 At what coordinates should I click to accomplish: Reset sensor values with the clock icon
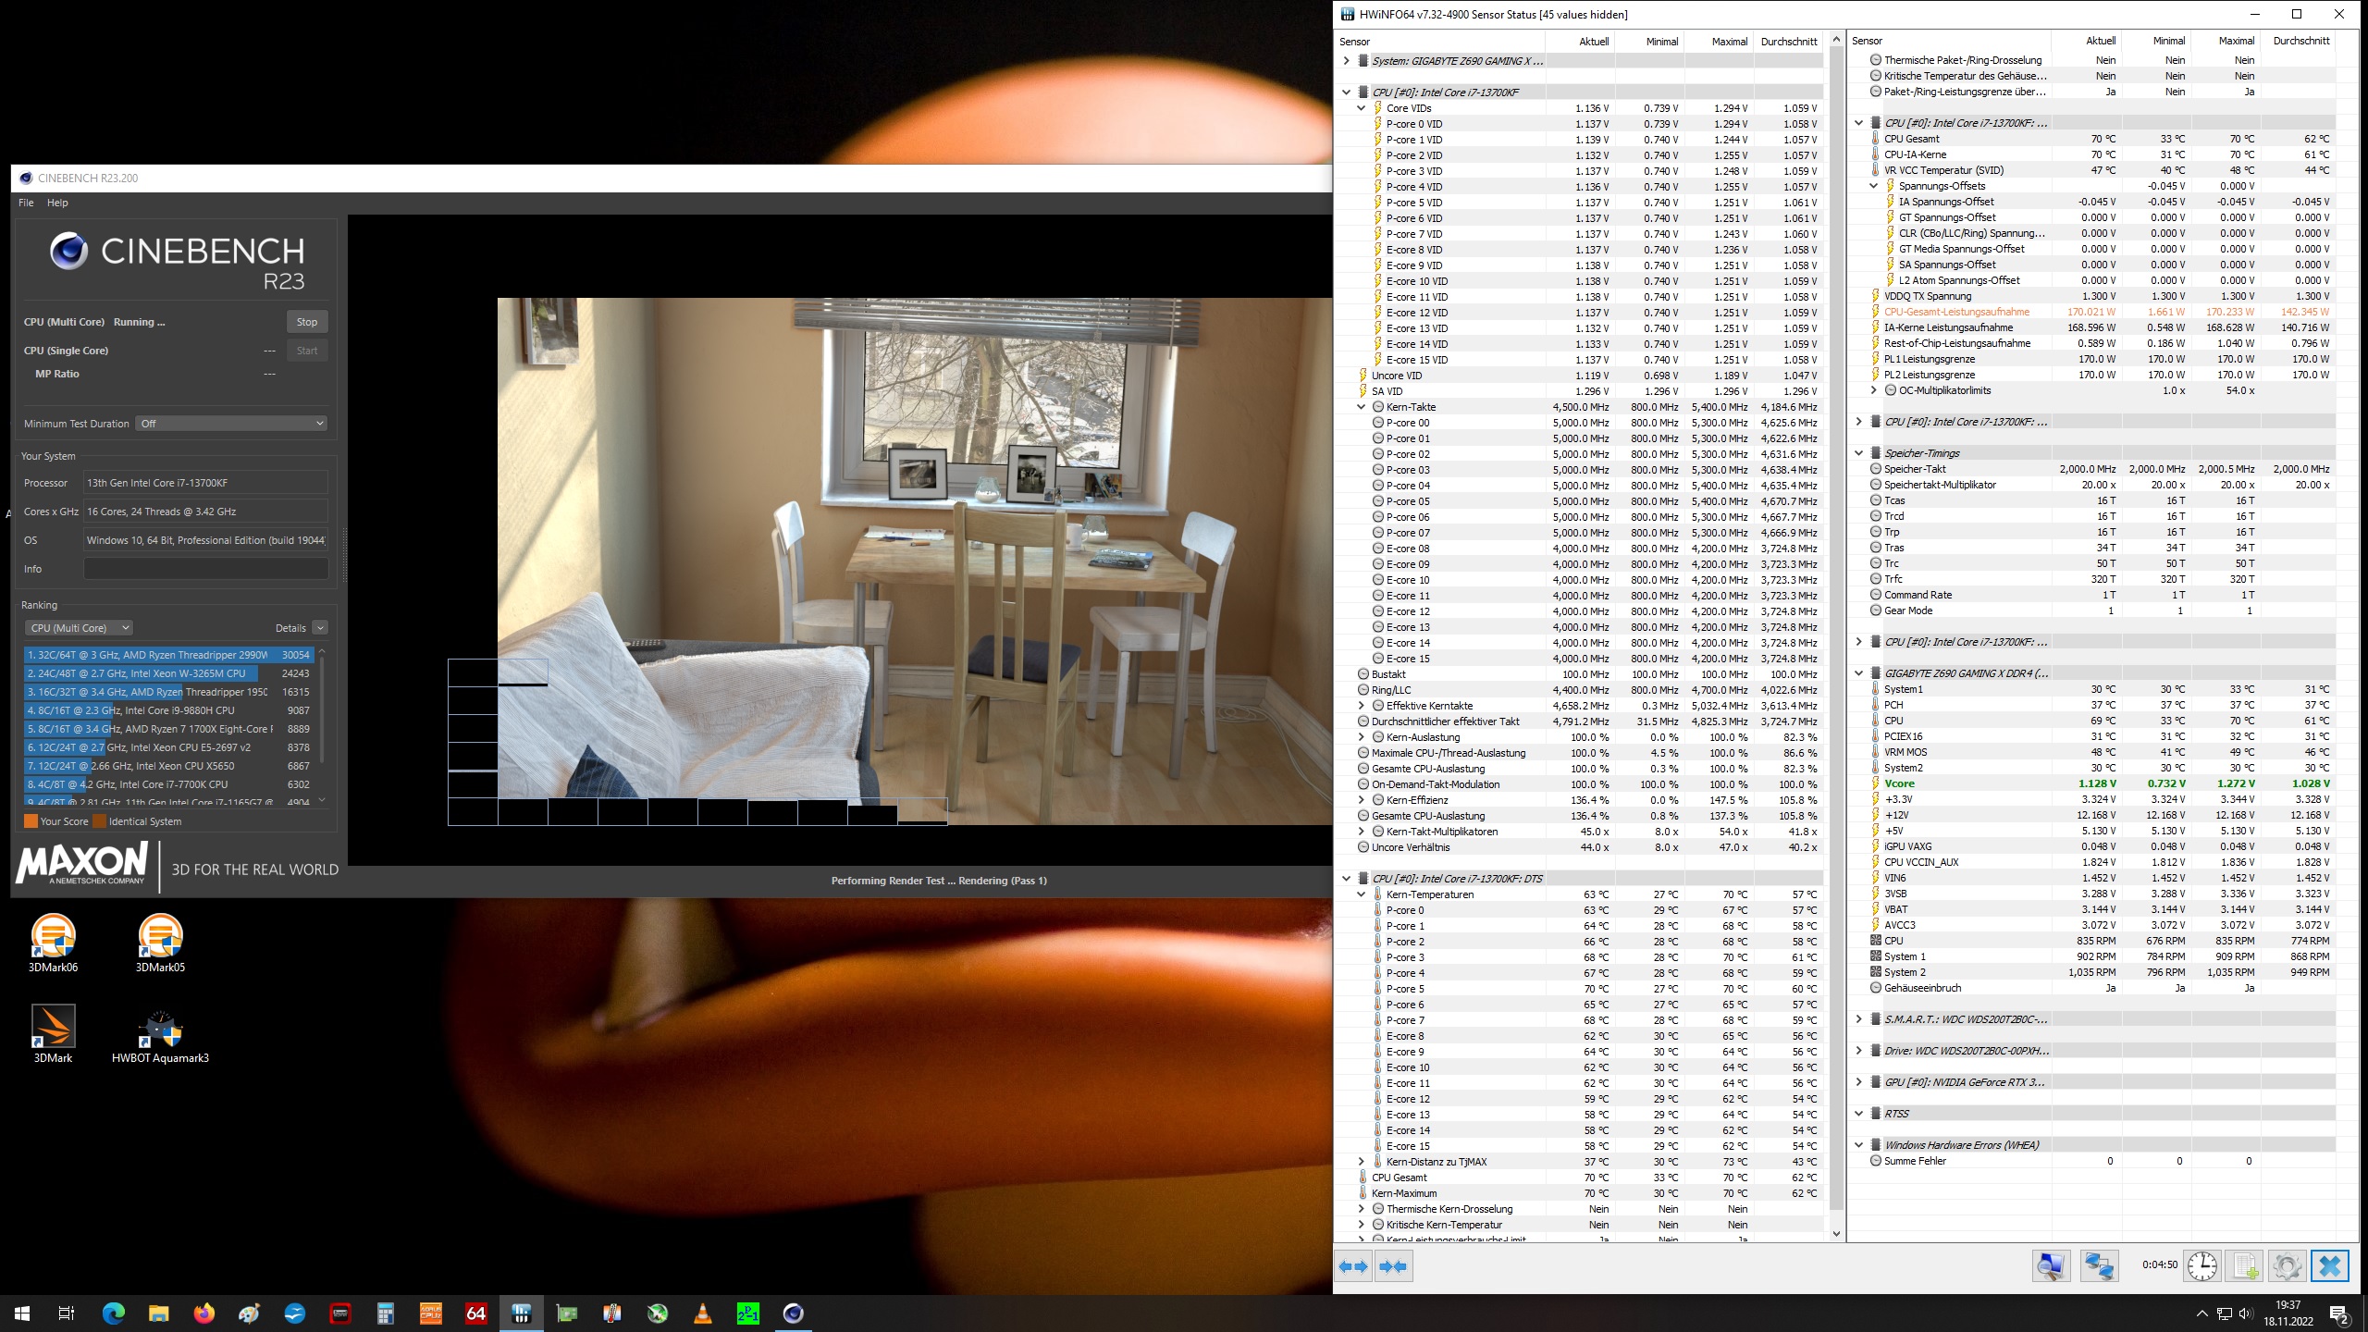(x=2201, y=1266)
